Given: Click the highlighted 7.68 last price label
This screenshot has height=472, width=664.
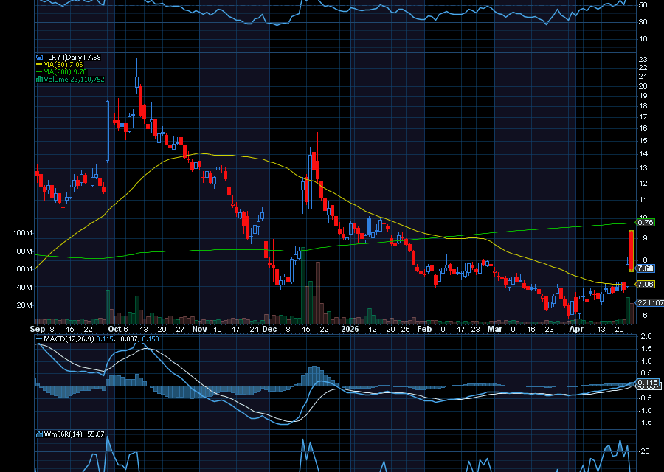Looking at the screenshot, I should [x=646, y=269].
